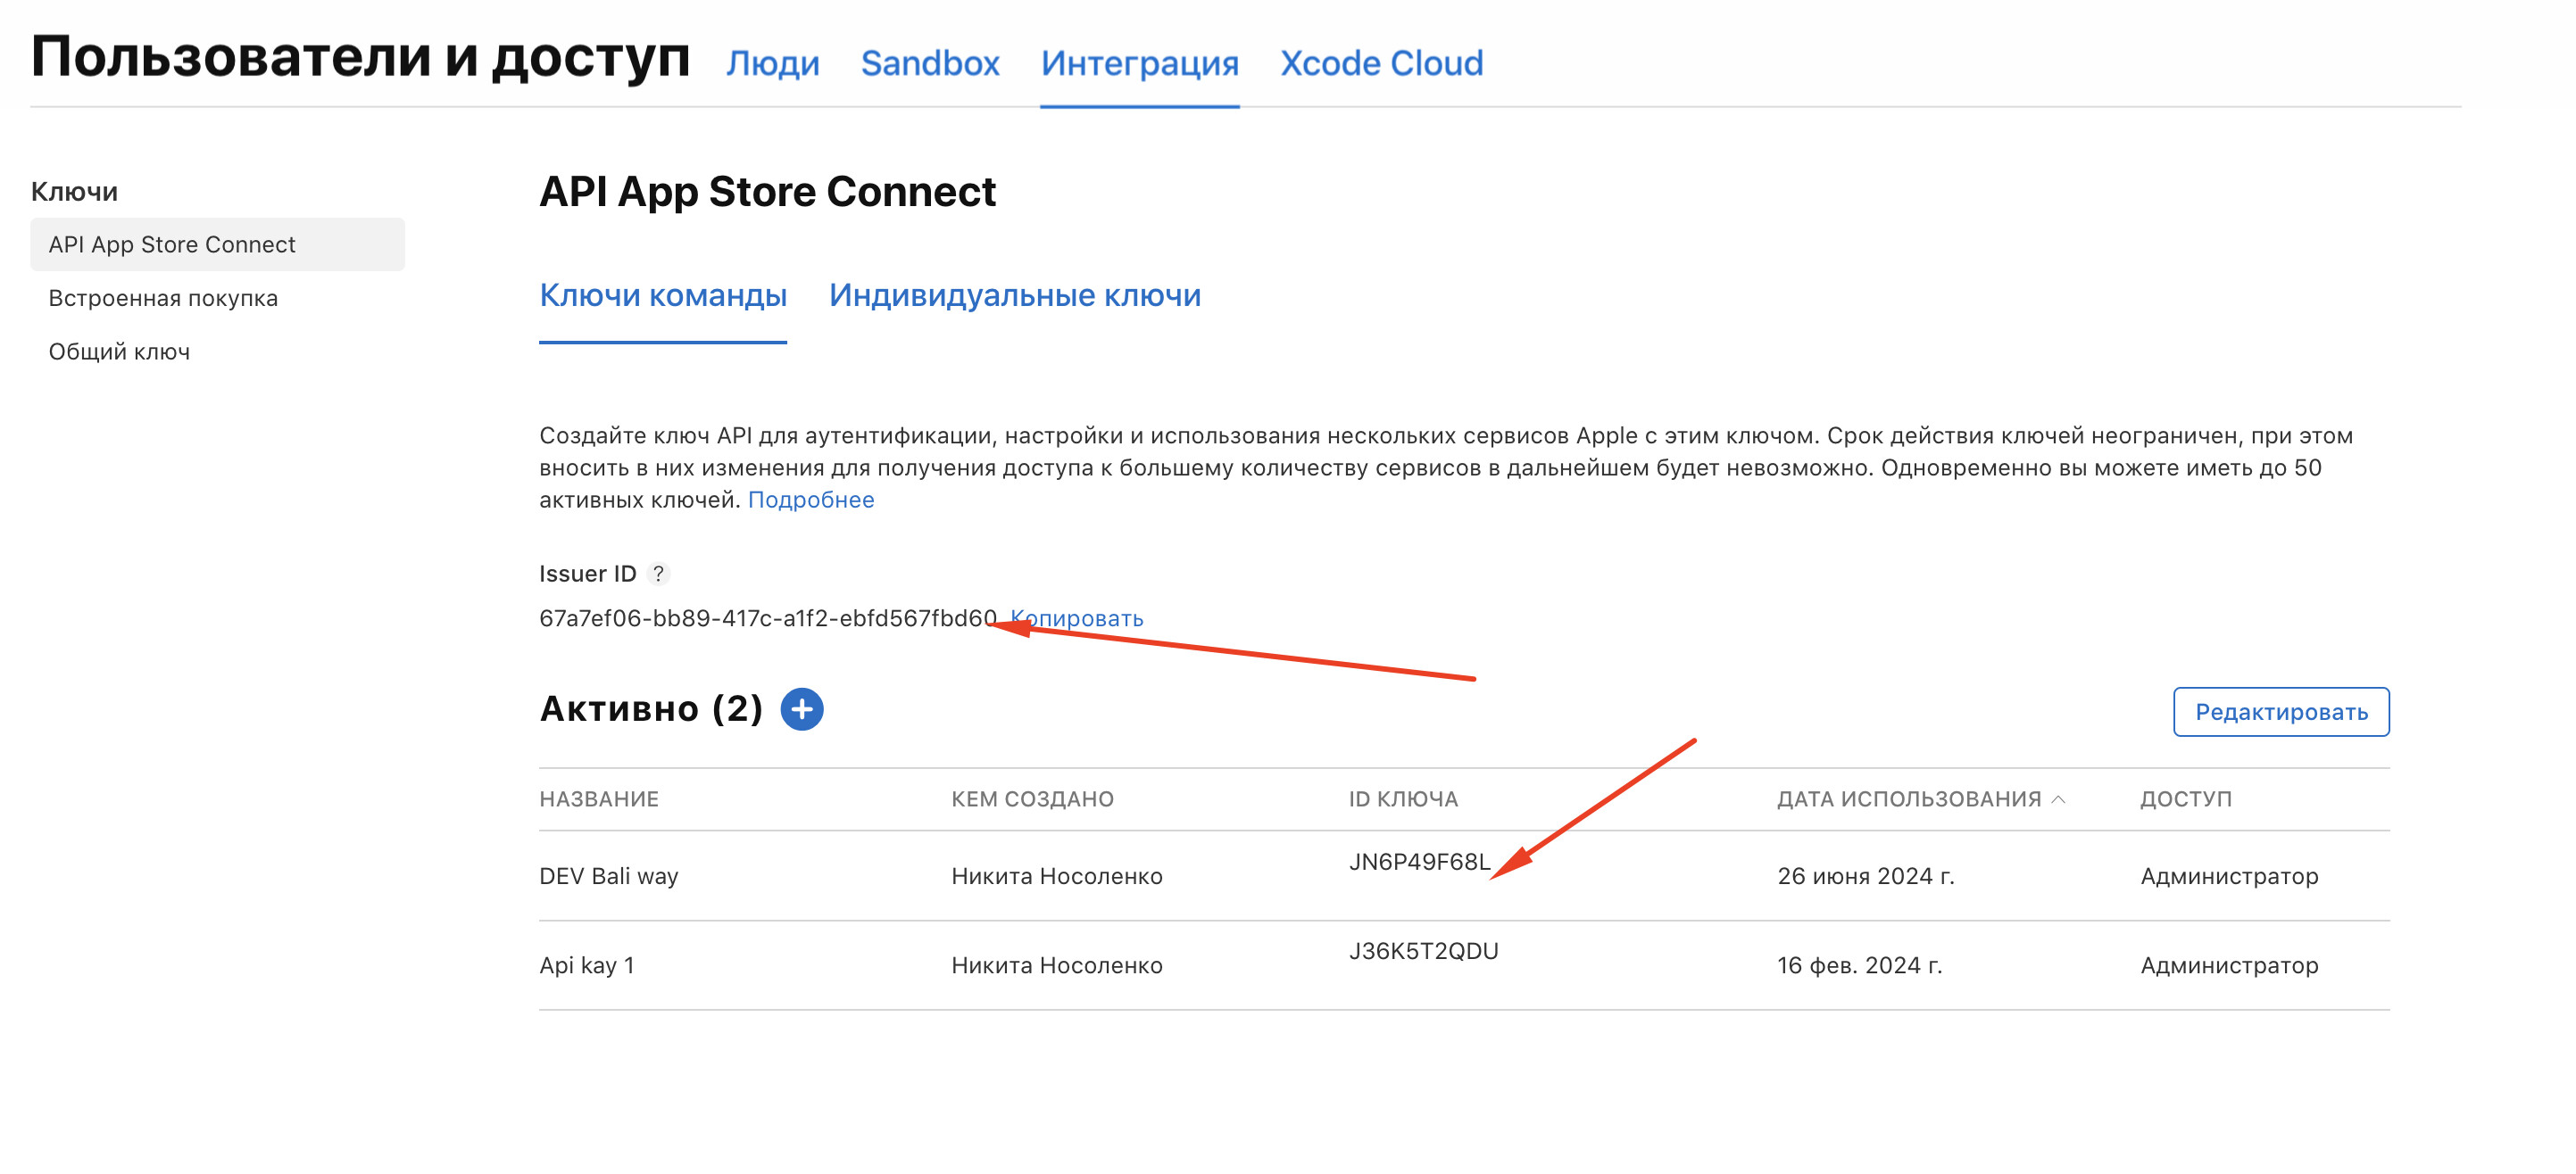Go to the Xcode Cloud tab
Screen dimensions: 2576x1174
1381,63
